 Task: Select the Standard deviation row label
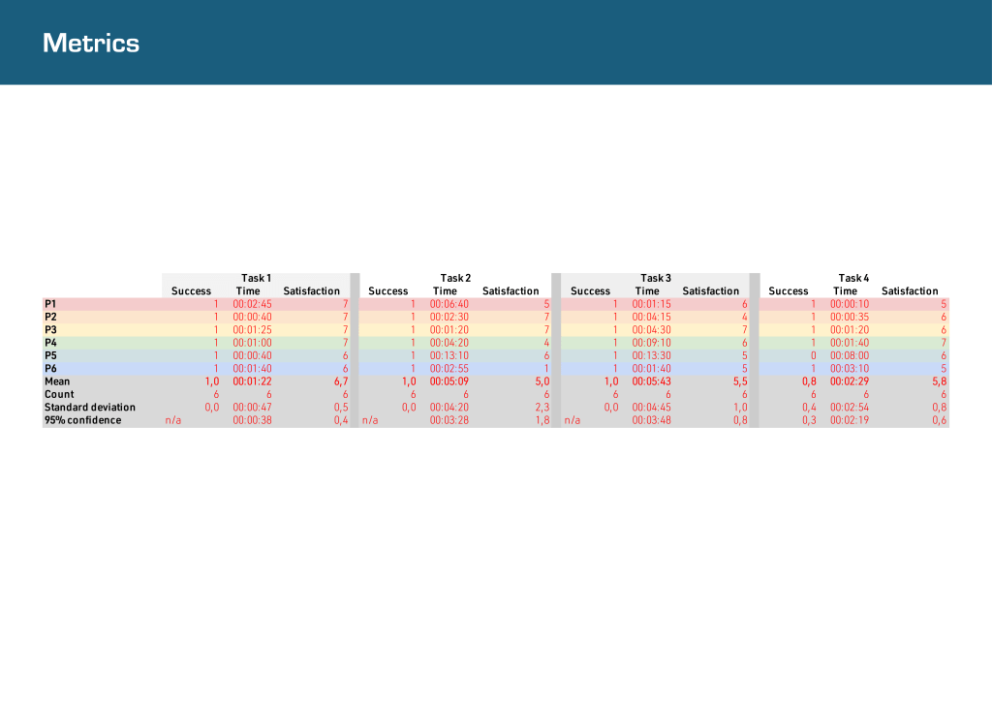[x=90, y=408]
